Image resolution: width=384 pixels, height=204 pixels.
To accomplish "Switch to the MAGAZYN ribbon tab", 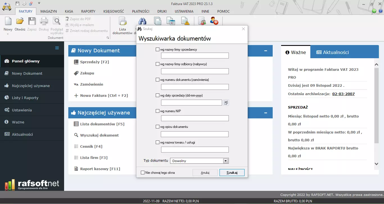I will (48, 11).
